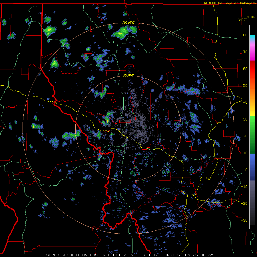
Task: Click the KMSX station ID in the caption
Action: tap(170, 255)
